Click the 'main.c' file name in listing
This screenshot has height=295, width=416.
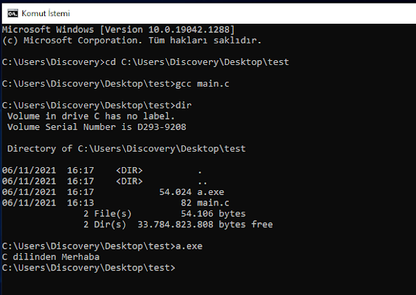(x=213, y=203)
